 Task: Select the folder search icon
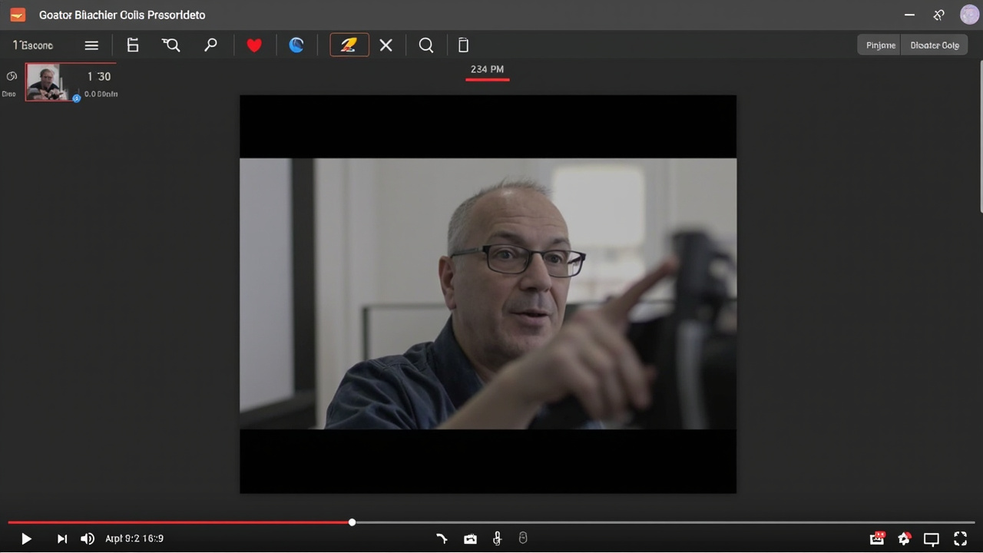[x=170, y=45]
